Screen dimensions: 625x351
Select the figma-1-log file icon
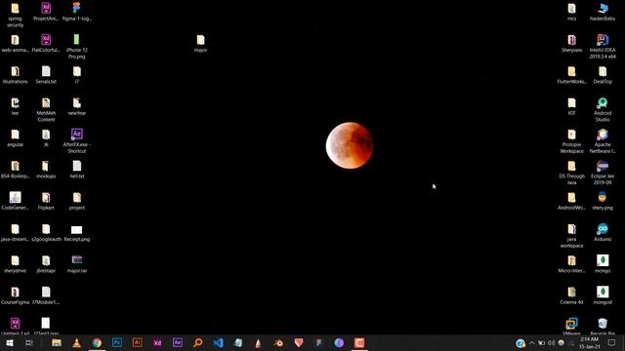coord(77,12)
